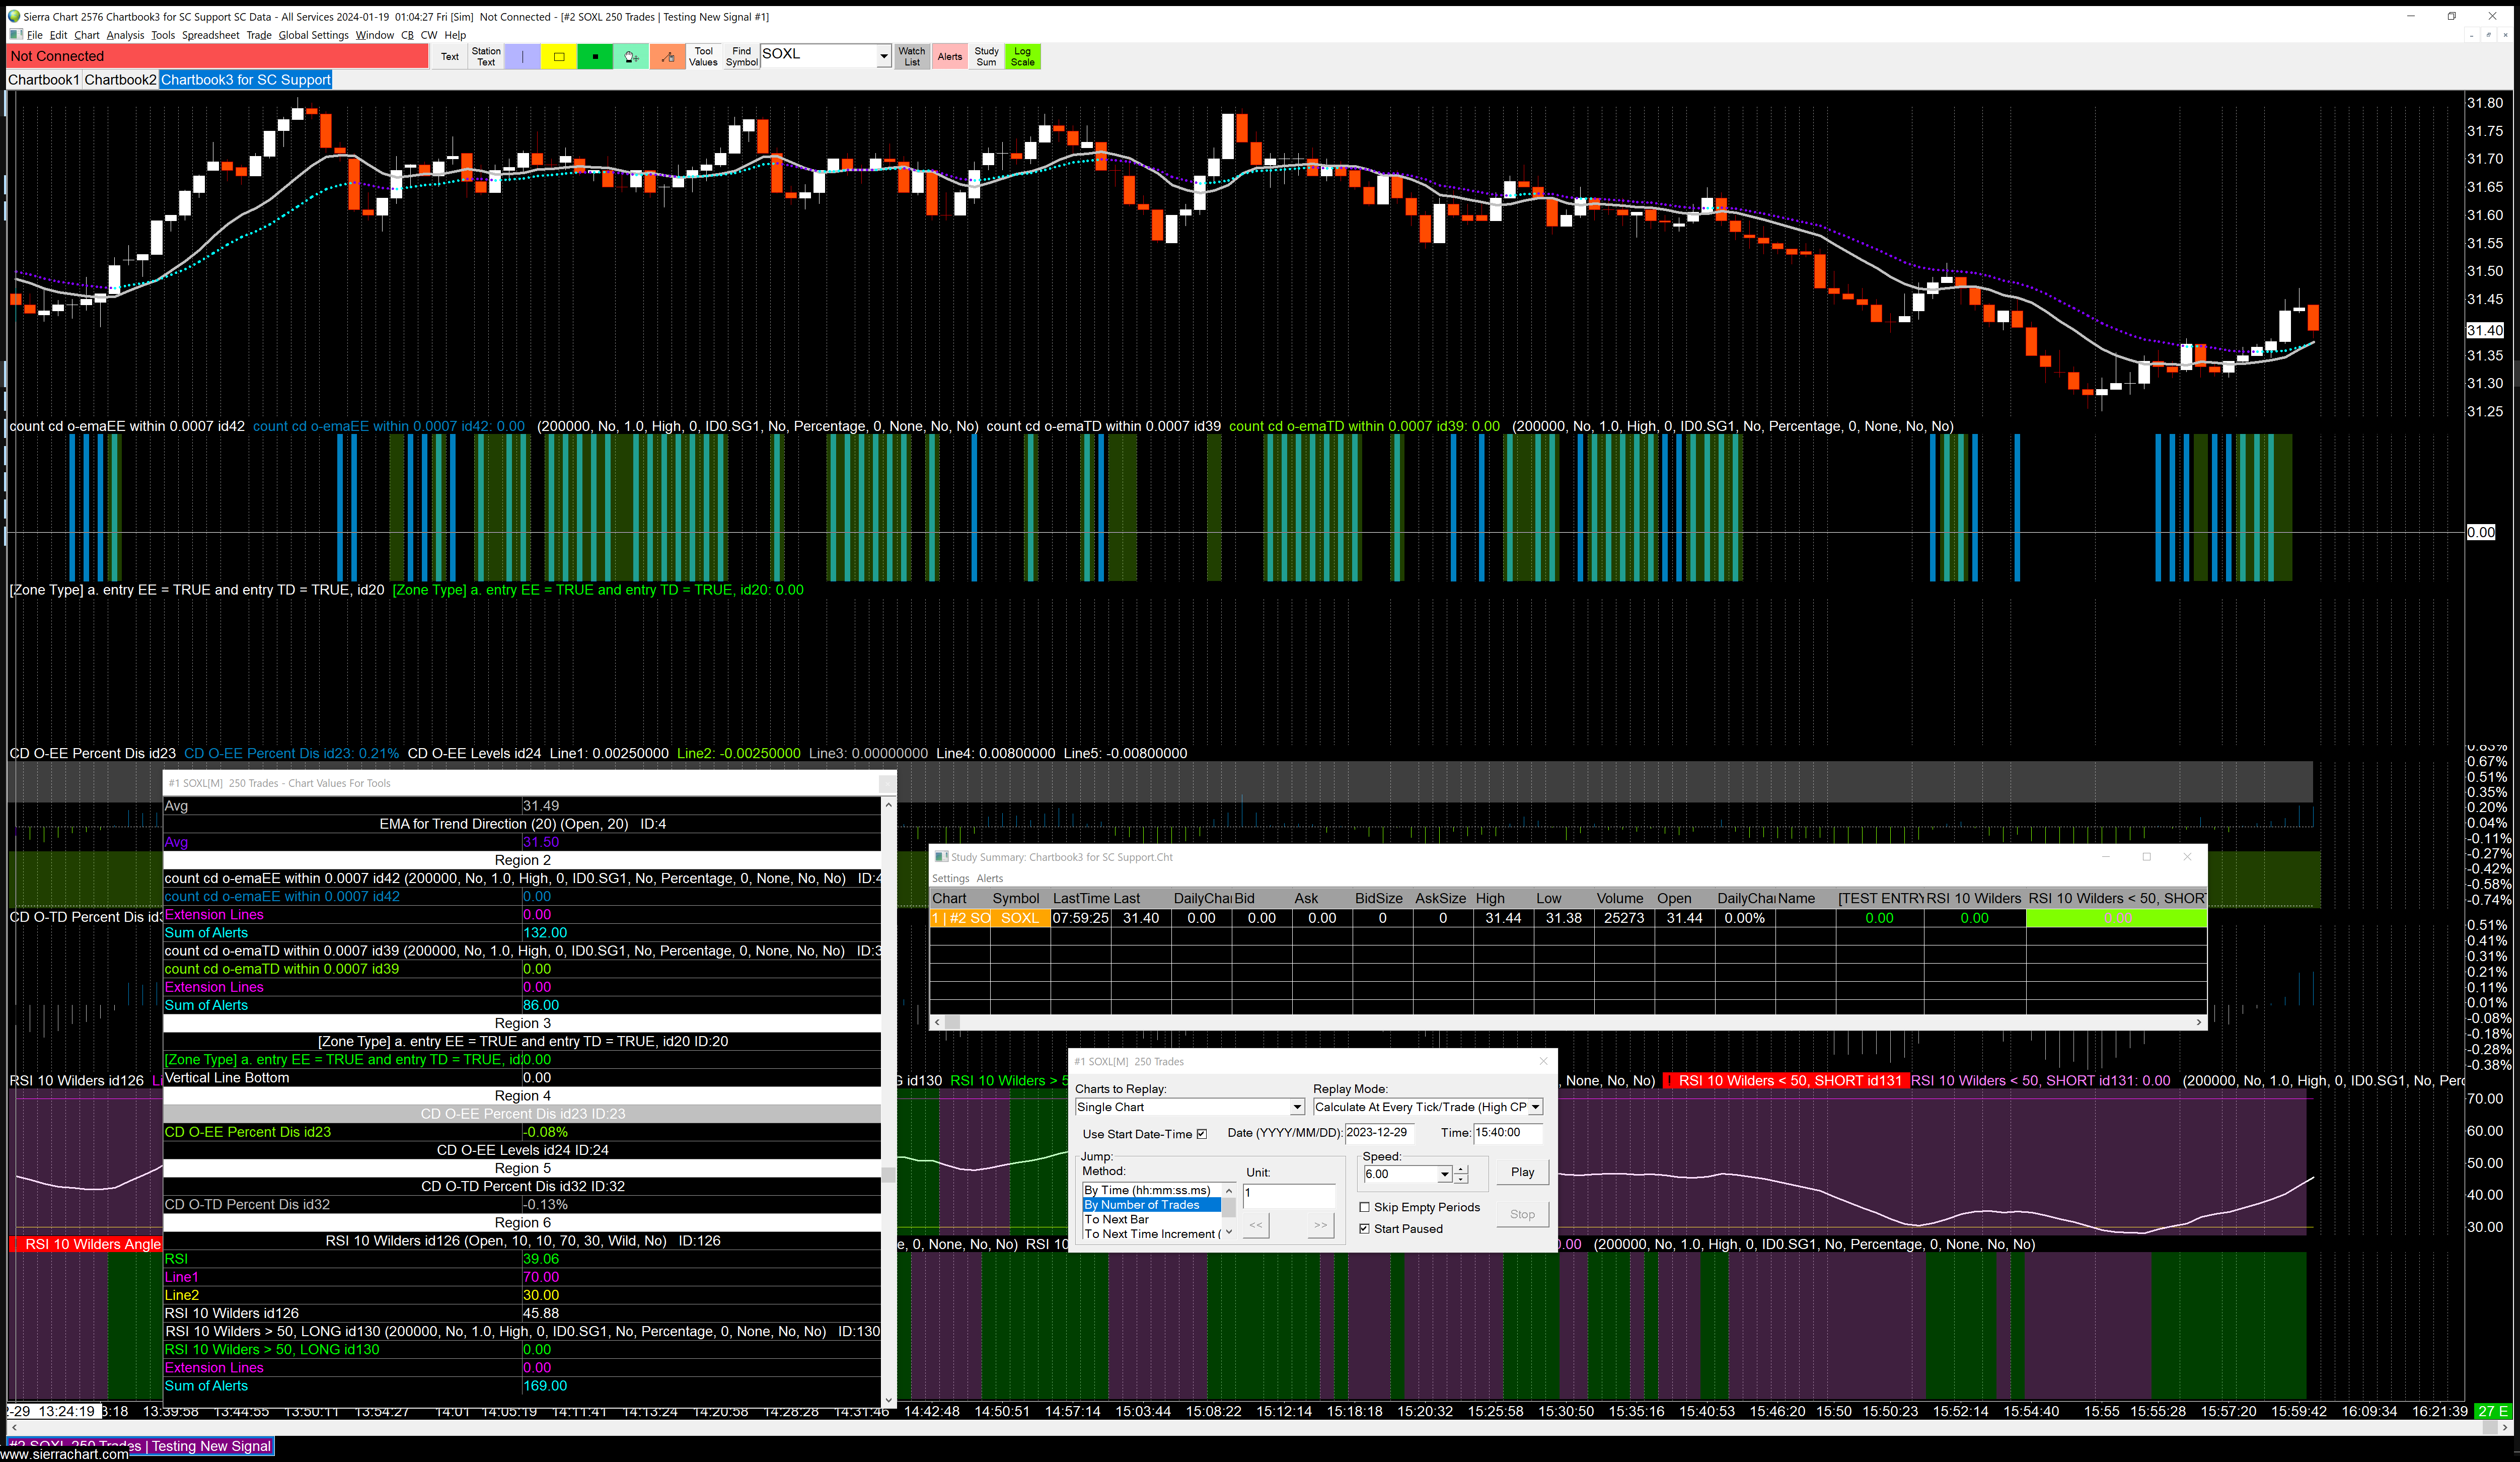Switch to the Chartbook2 tab
This screenshot has width=2520, height=1462.
120,80
